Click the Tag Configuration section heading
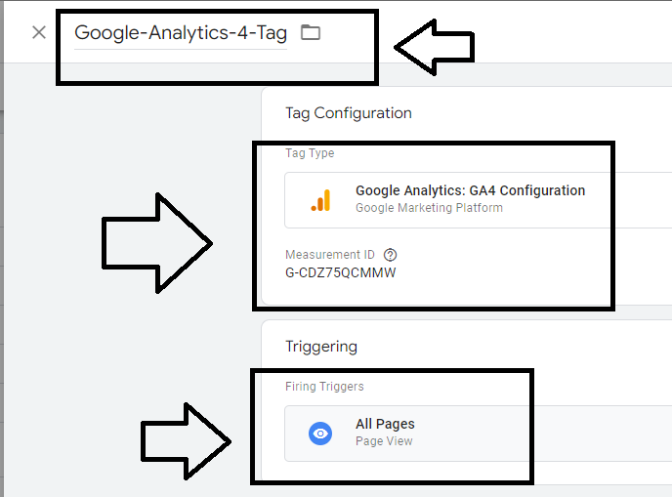 [349, 113]
